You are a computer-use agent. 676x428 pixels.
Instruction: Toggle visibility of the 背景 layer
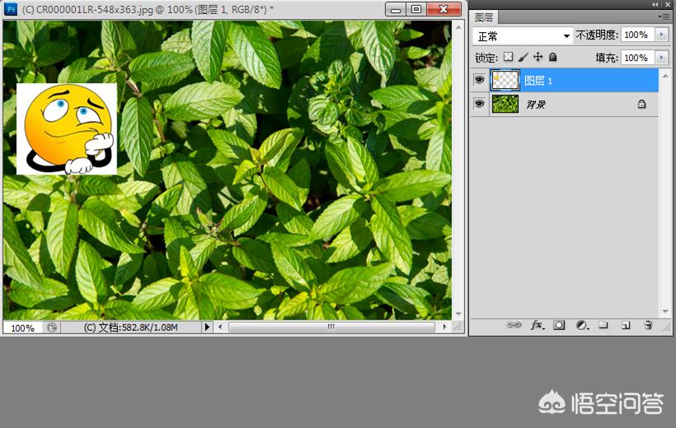(x=480, y=104)
